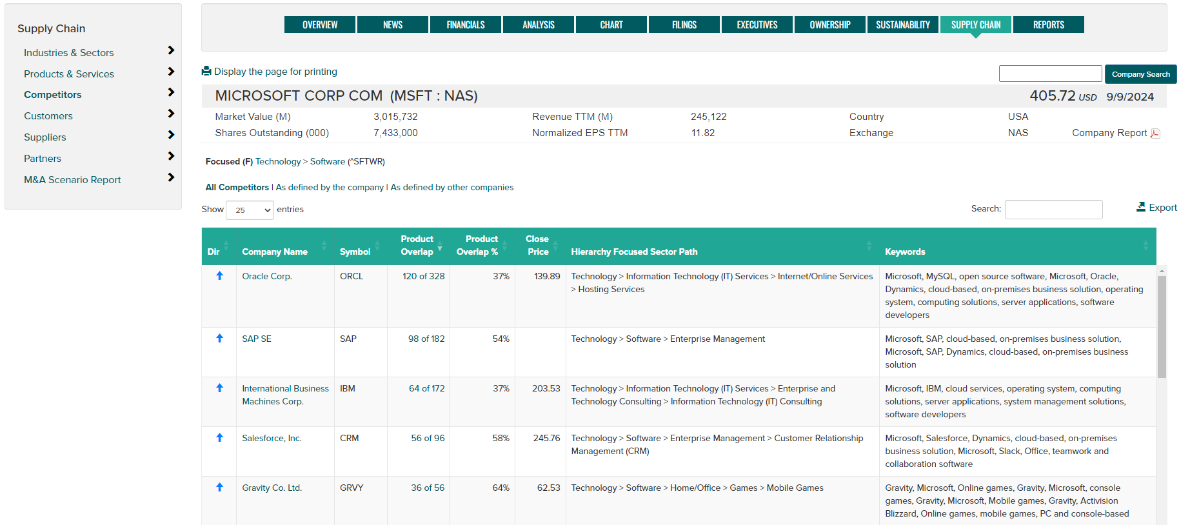Click the blue up arrow for SAP SE
1190x525 pixels.
point(219,338)
